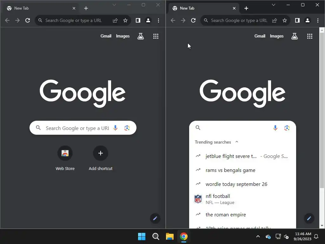Image resolution: width=325 pixels, height=244 pixels.
Task: Open Chrome three-dot menu in left window
Action: [x=159, y=20]
